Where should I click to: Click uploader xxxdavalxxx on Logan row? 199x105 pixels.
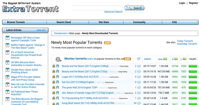tap(114, 77)
